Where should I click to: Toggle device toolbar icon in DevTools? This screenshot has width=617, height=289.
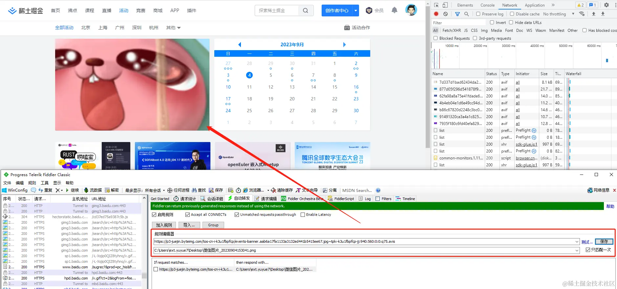pos(445,5)
